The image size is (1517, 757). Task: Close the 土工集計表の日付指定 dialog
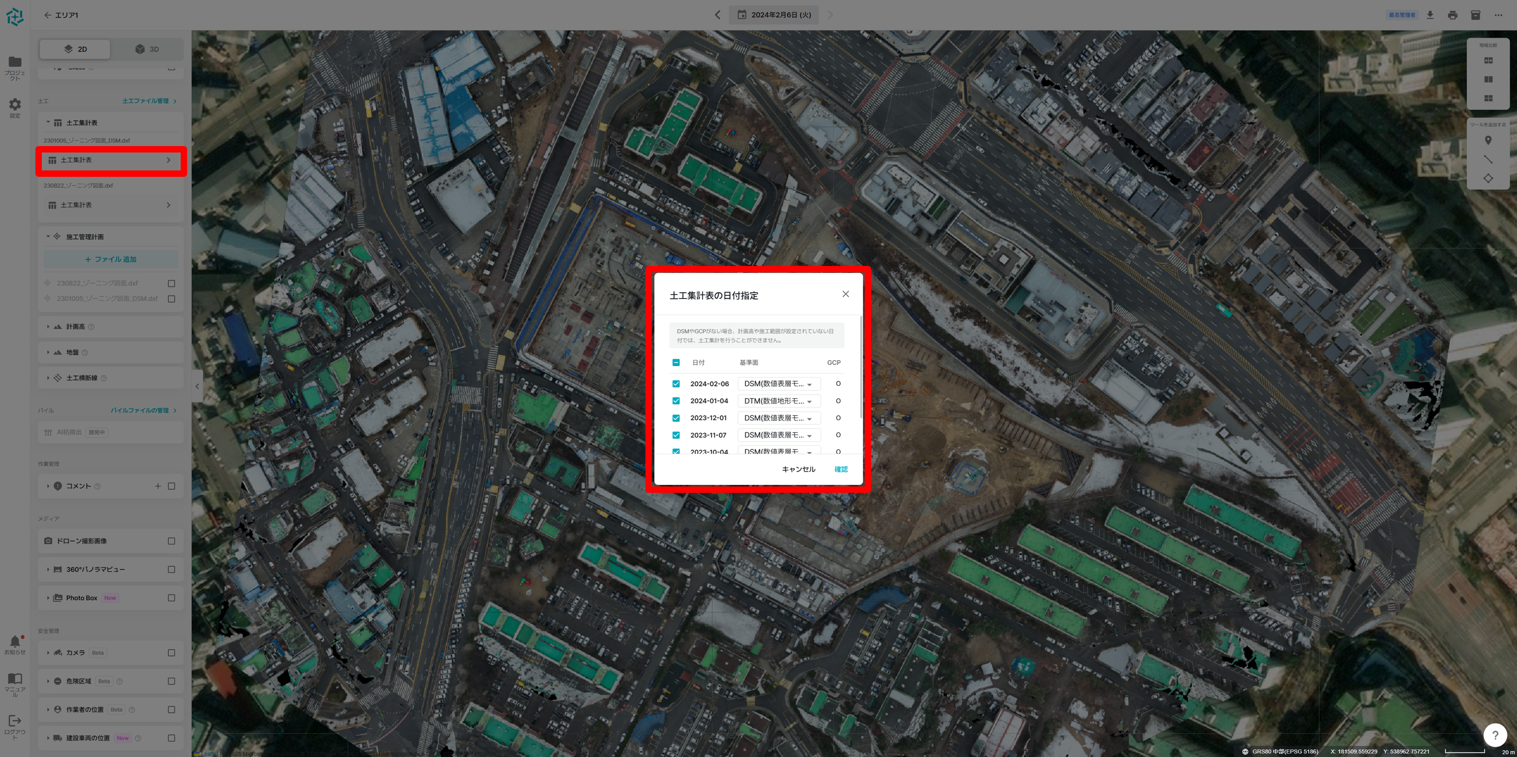point(845,294)
